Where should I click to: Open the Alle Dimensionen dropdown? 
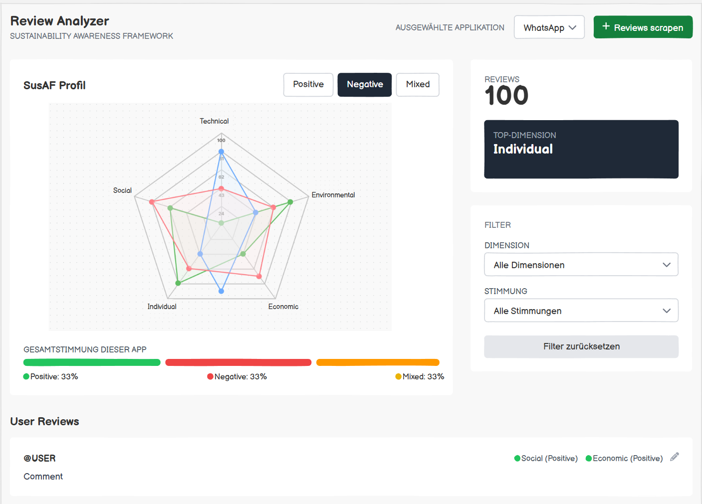[x=581, y=265]
